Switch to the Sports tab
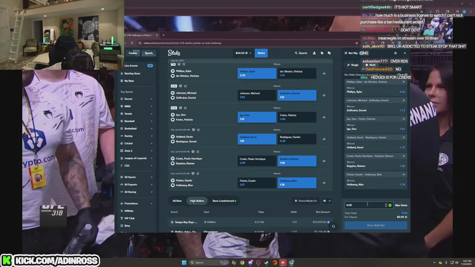This screenshot has width=475, height=267. pos(149,53)
